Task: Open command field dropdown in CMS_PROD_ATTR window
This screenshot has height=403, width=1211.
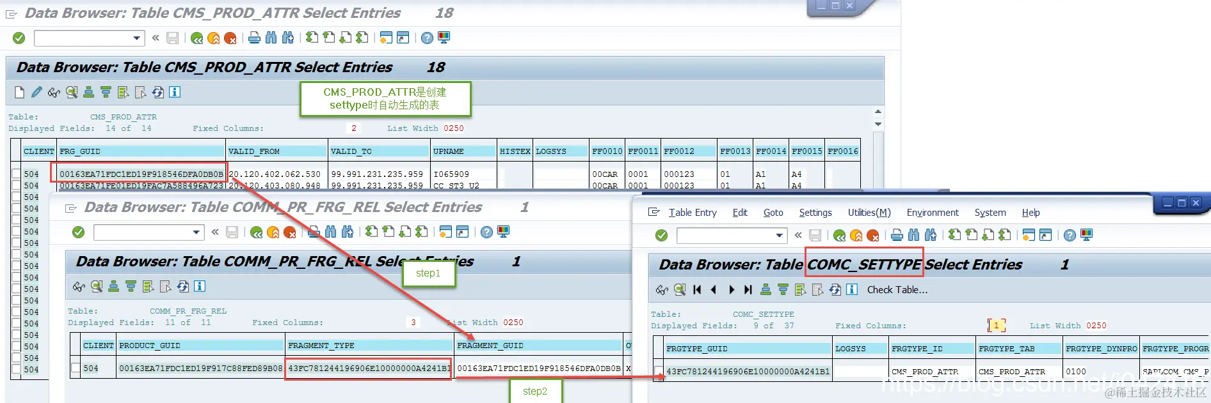Action: coord(137,38)
